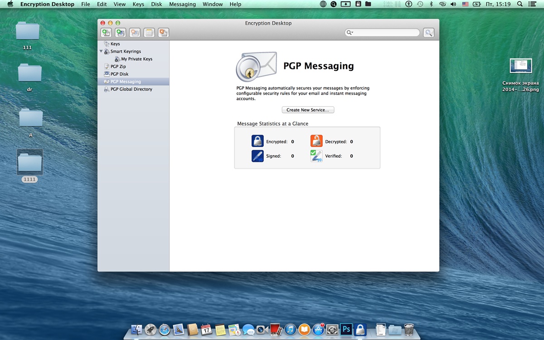
Task: Open Launchpad from the Dock
Action: pos(151,330)
